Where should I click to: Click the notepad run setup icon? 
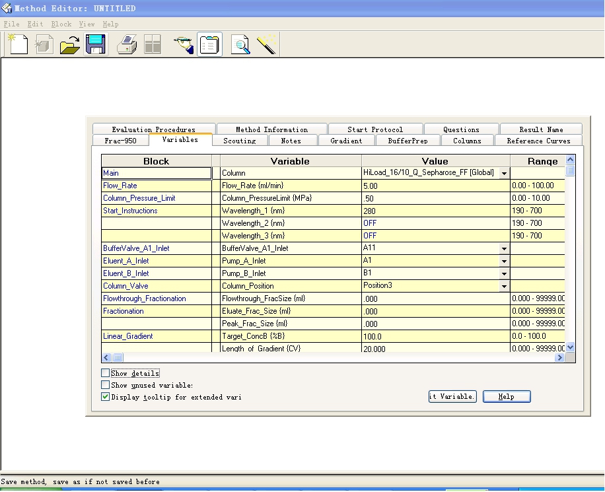(209, 45)
